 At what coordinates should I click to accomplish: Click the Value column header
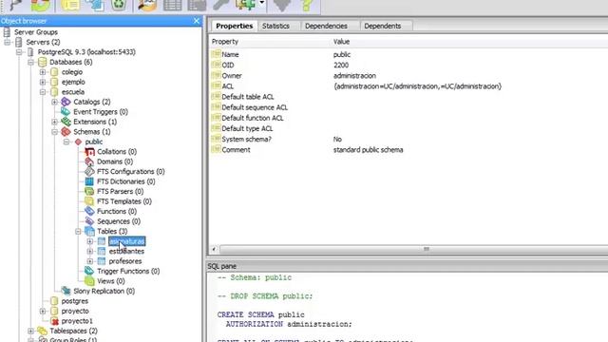(x=341, y=42)
